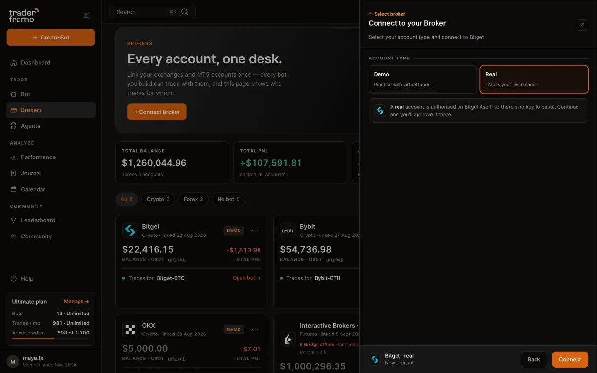Click the DEMO badge on OKX card
Image resolution: width=597 pixels, height=373 pixels.
pyautogui.click(x=234, y=330)
